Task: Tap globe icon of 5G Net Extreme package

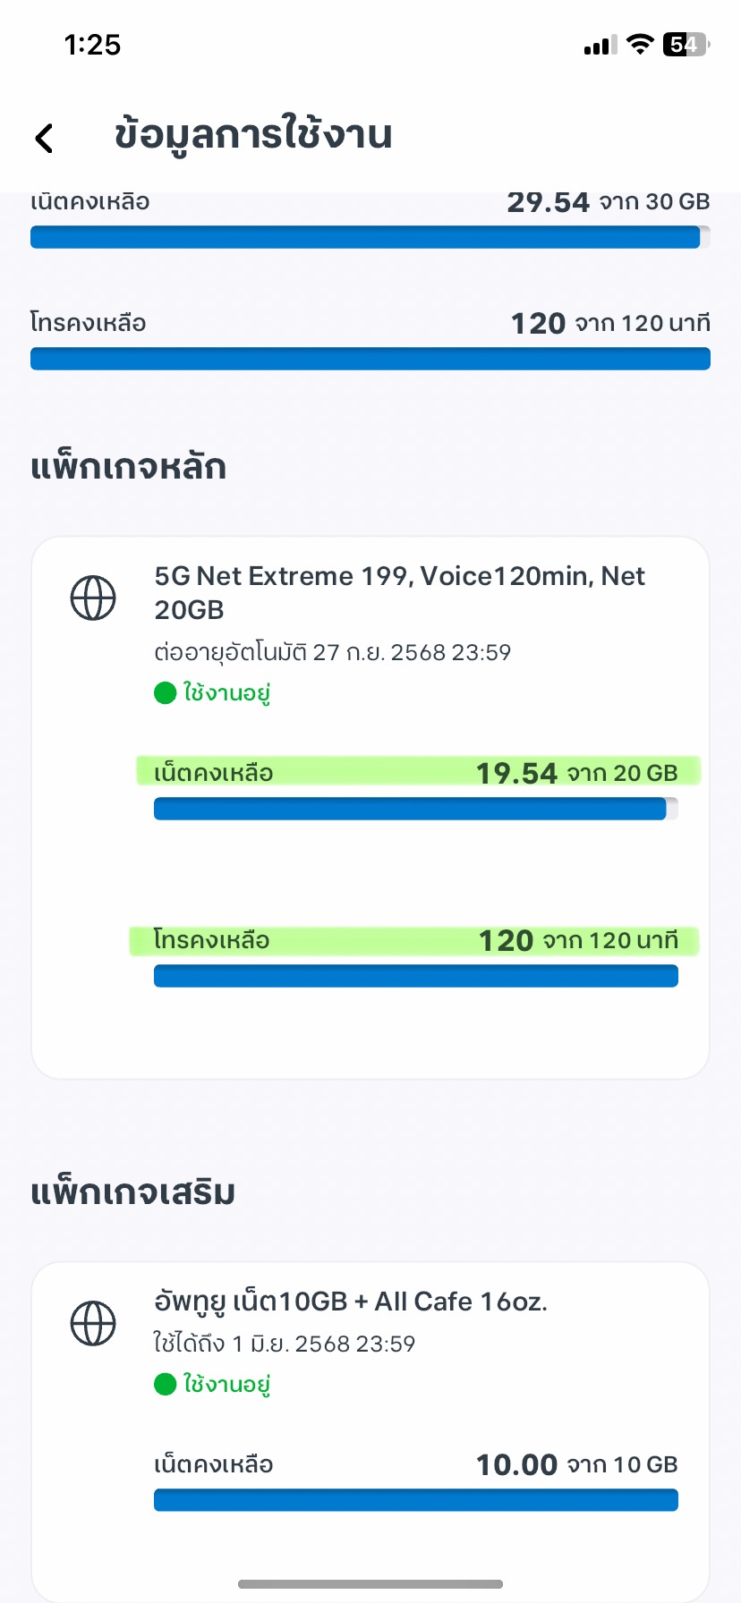Action: point(93,598)
